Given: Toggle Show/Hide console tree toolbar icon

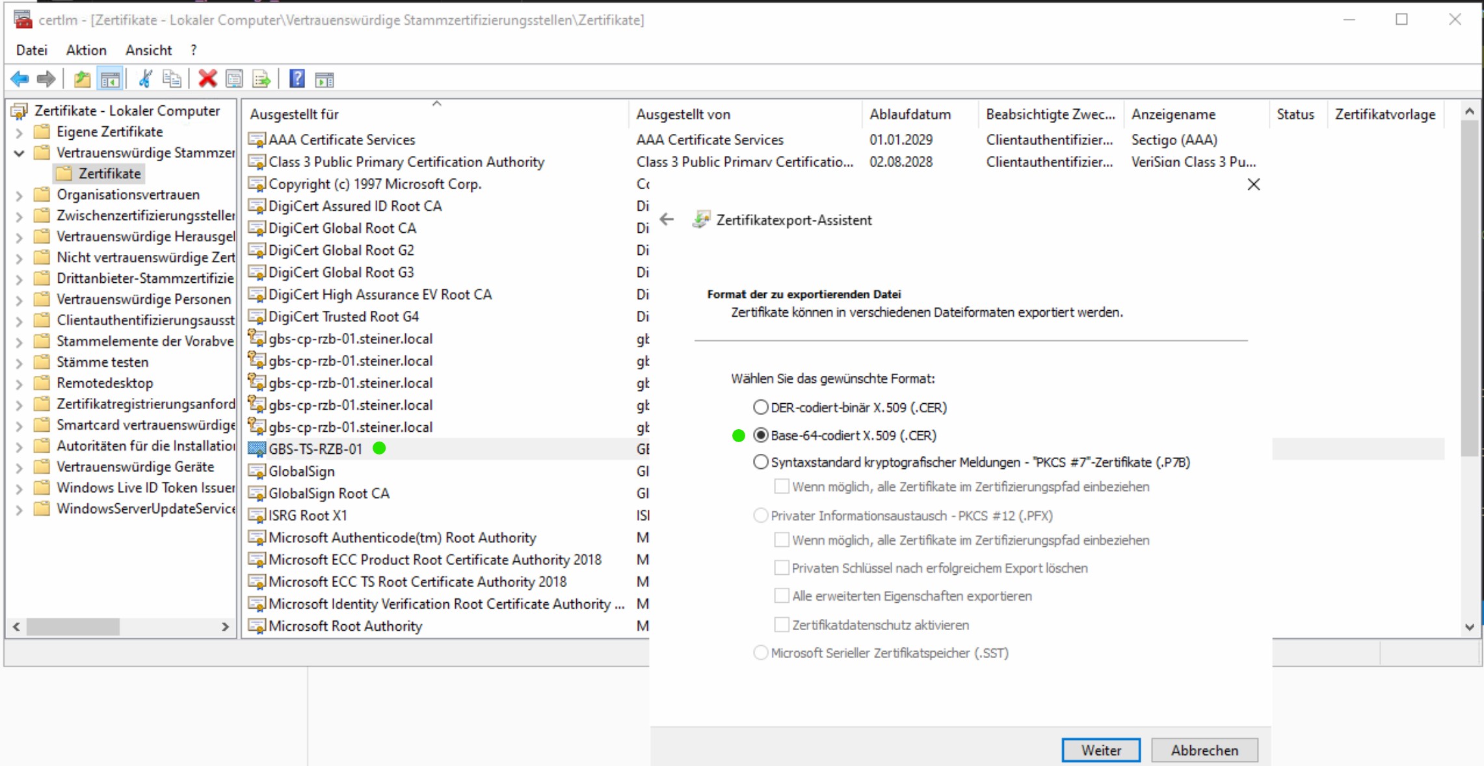Looking at the screenshot, I should (x=110, y=79).
